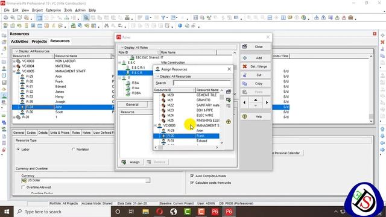Viewport: 386px width, 217px height.
Task: Click the close icon in Assign Resources side strip
Action: pyautogui.click(x=229, y=92)
